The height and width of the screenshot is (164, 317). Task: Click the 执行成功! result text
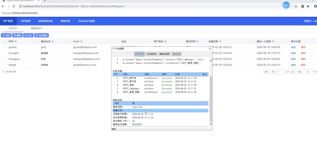[x=137, y=124]
